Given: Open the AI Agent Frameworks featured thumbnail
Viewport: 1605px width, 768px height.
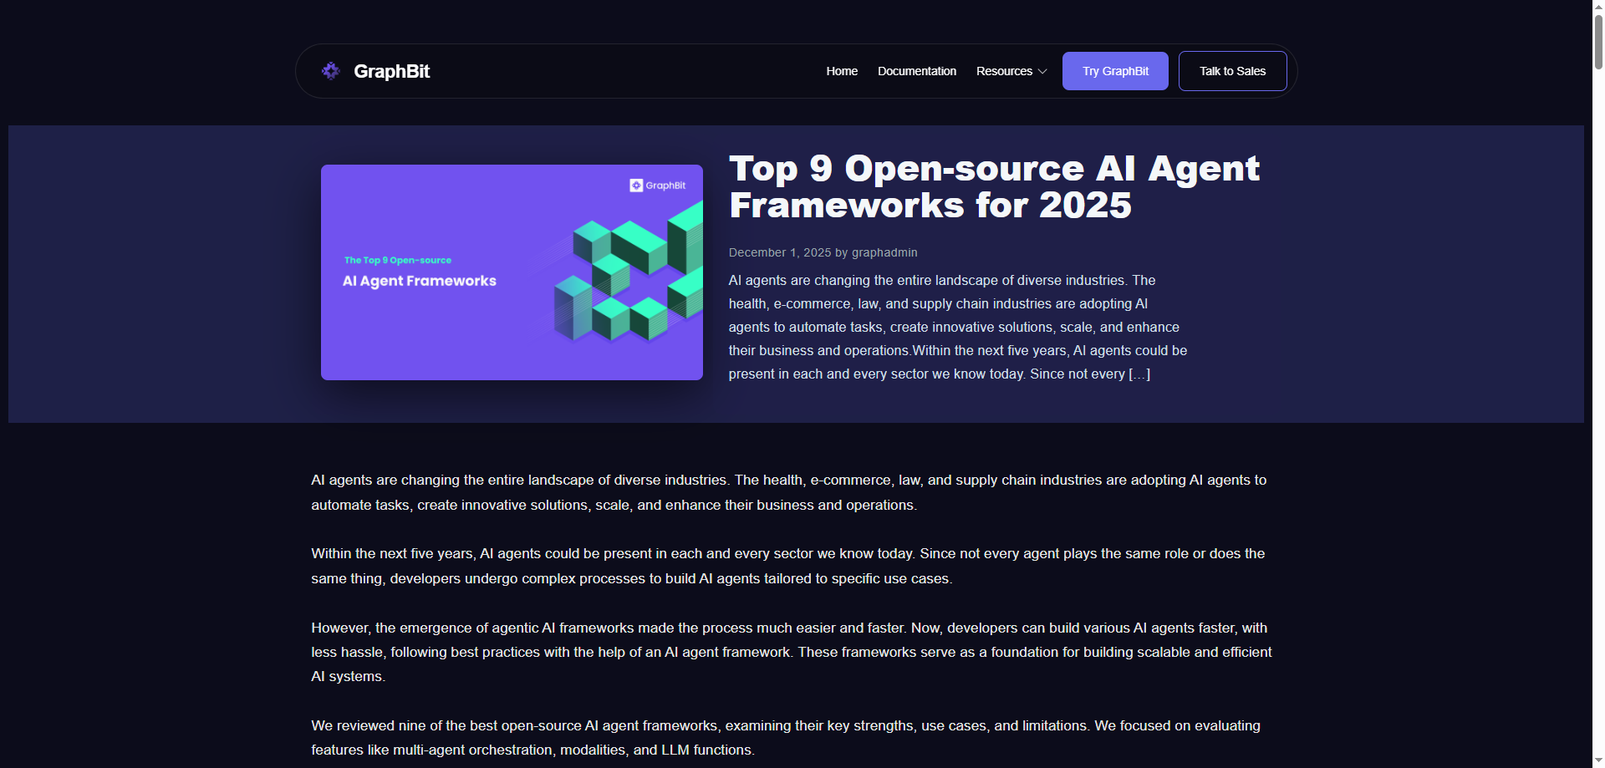Looking at the screenshot, I should [x=512, y=272].
